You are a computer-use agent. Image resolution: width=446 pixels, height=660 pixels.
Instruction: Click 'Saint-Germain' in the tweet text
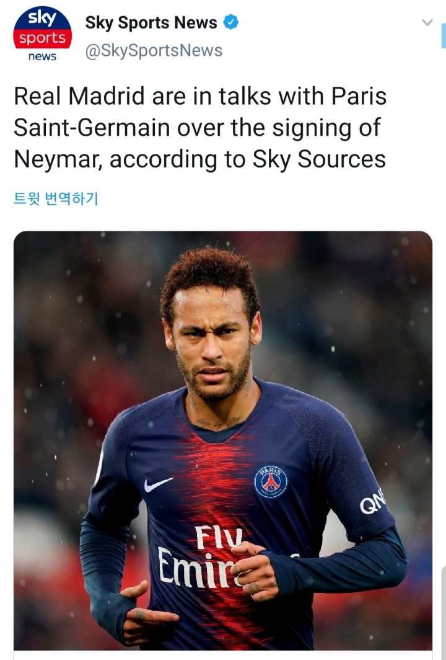coord(92,128)
